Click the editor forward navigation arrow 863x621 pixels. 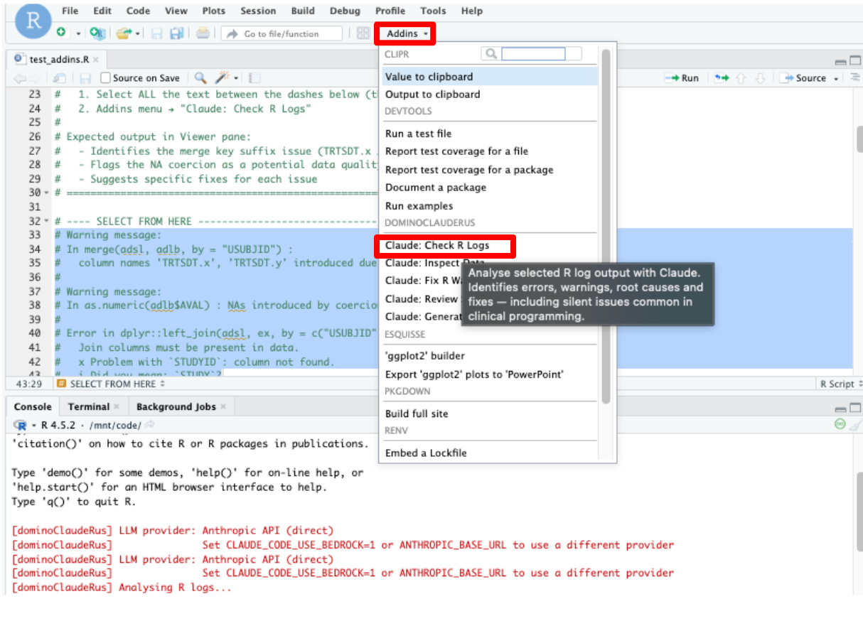(36, 78)
